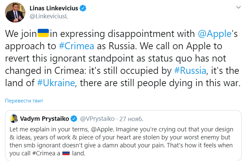Open the #Ukraine hashtag link
This screenshot has width=248, height=161.
(56, 82)
